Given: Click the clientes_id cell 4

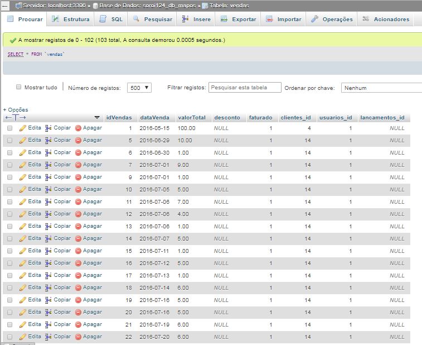Looking at the screenshot, I should click(309, 128).
